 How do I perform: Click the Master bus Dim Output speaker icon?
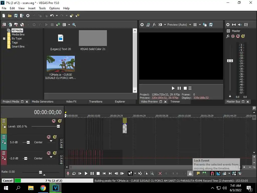(240, 25)
